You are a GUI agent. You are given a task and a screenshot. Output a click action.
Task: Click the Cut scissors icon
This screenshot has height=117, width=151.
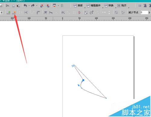7,5
